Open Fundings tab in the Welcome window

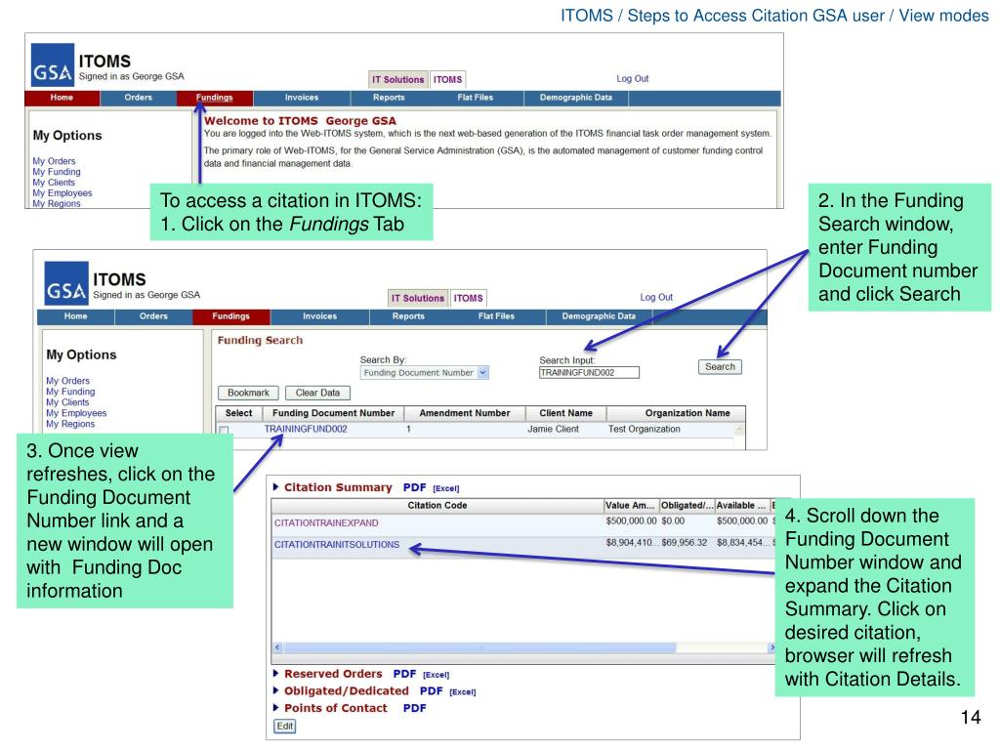pos(215,98)
